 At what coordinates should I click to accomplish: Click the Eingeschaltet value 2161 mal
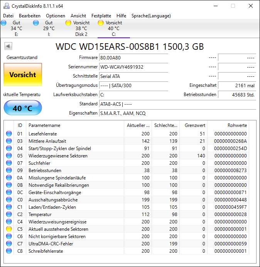237,85
